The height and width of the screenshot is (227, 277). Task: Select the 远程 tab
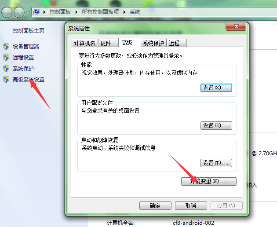pyautogui.click(x=176, y=43)
